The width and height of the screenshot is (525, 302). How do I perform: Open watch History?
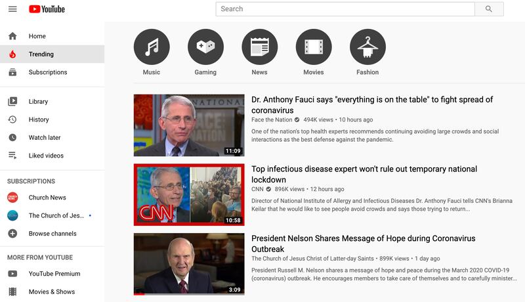pos(39,119)
